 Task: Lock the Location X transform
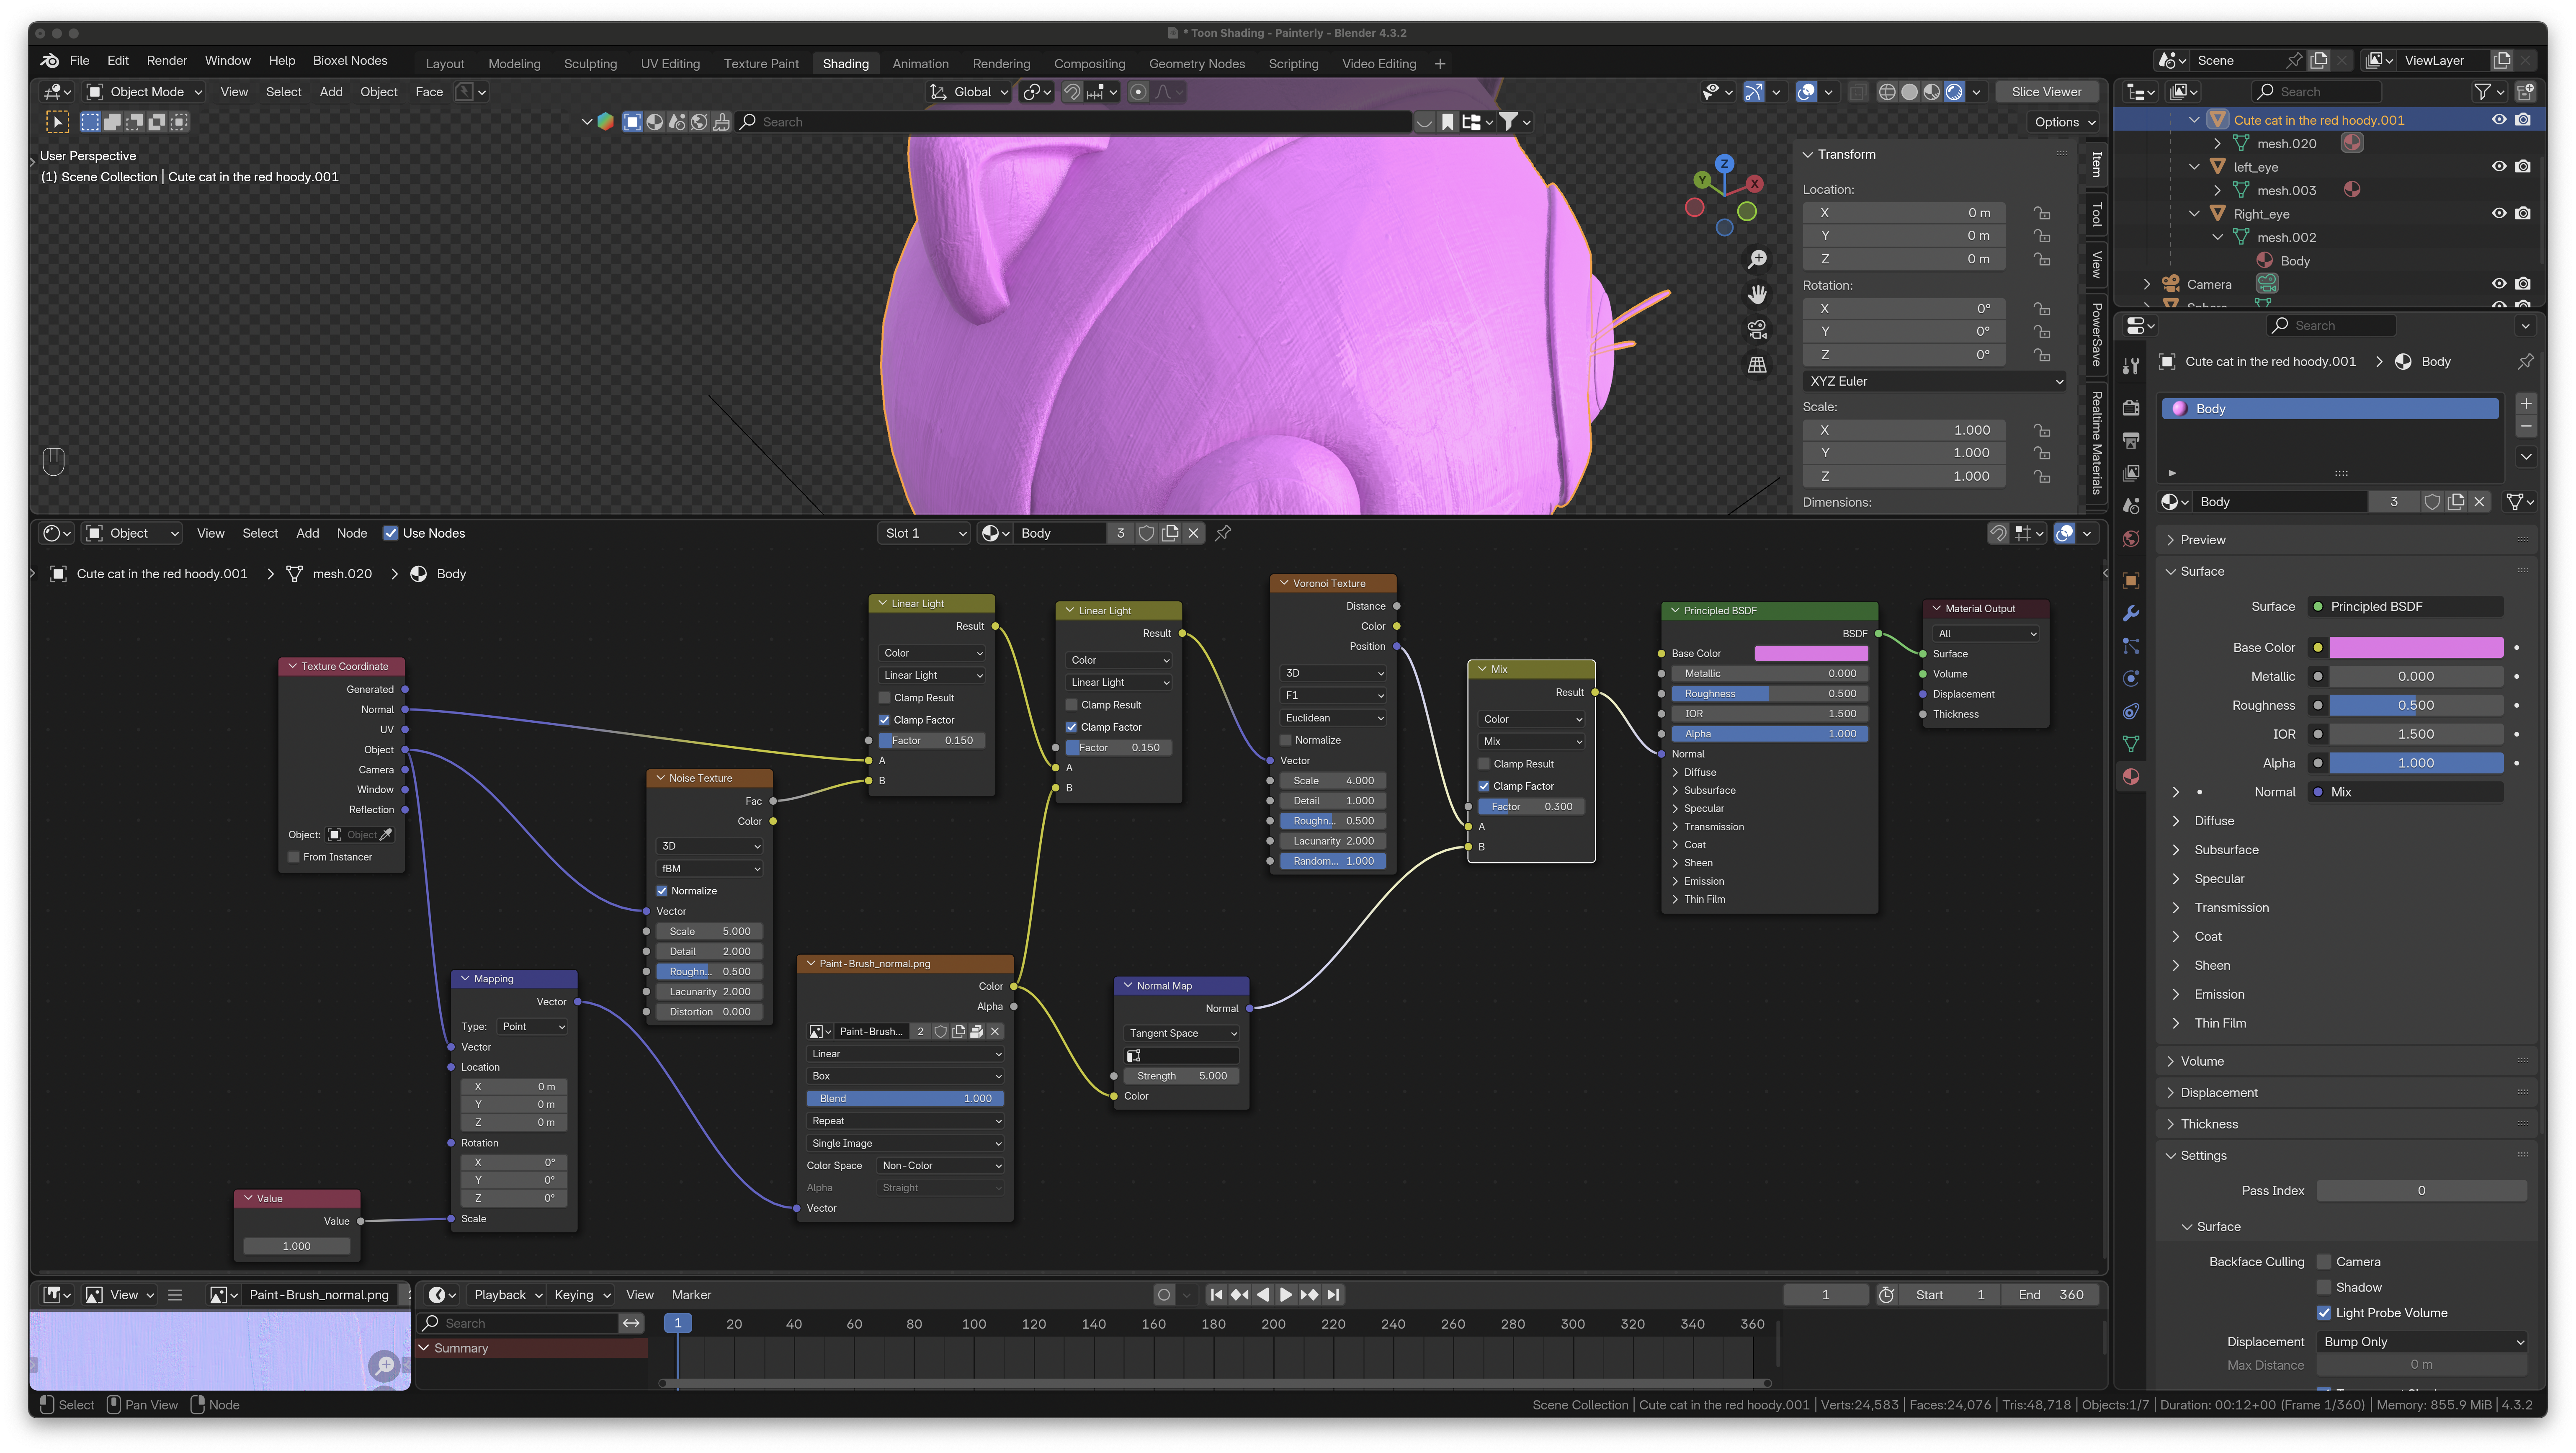click(2042, 213)
